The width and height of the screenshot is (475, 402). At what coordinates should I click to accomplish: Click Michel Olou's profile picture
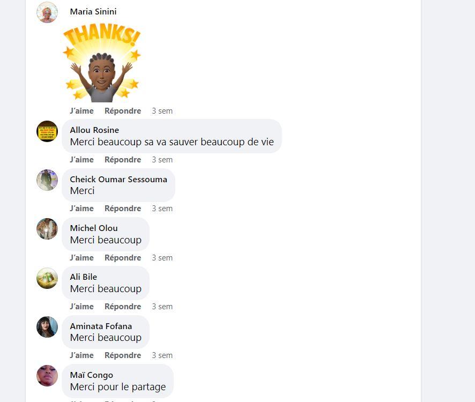tap(47, 229)
